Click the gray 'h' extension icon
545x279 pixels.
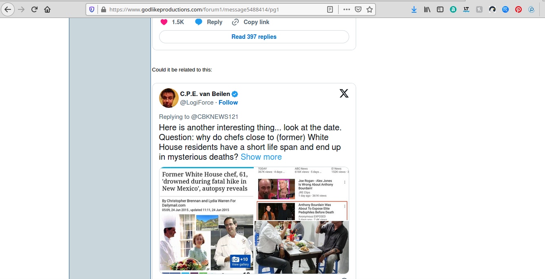tap(479, 9)
